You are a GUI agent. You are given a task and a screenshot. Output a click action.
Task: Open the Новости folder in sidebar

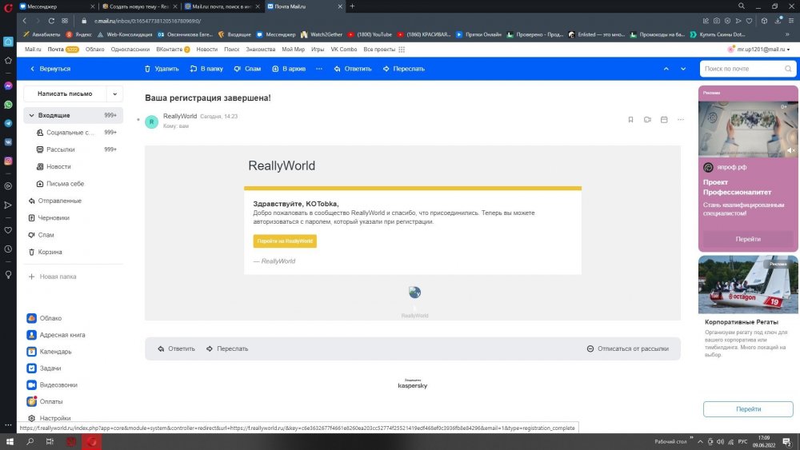click(x=74, y=166)
